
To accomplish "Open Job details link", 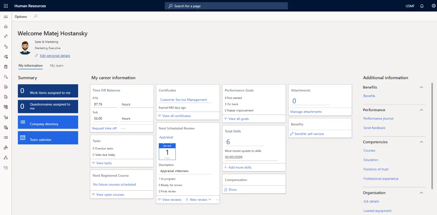I will 371,201.
